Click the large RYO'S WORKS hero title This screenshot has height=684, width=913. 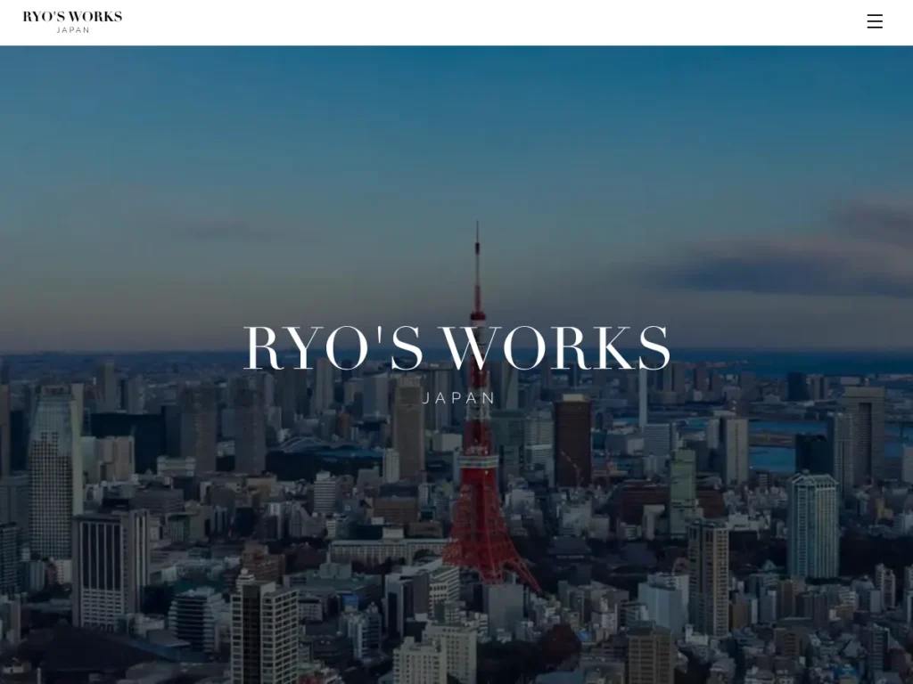pyautogui.click(x=457, y=348)
